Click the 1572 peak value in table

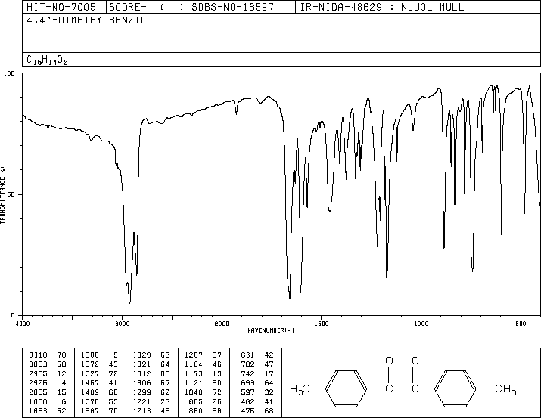(90, 364)
